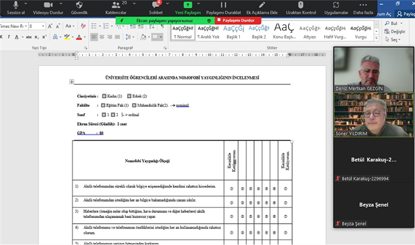Open the Paragraf dialog launcher
Viewport: 415px width, 245px height.
click(165, 48)
